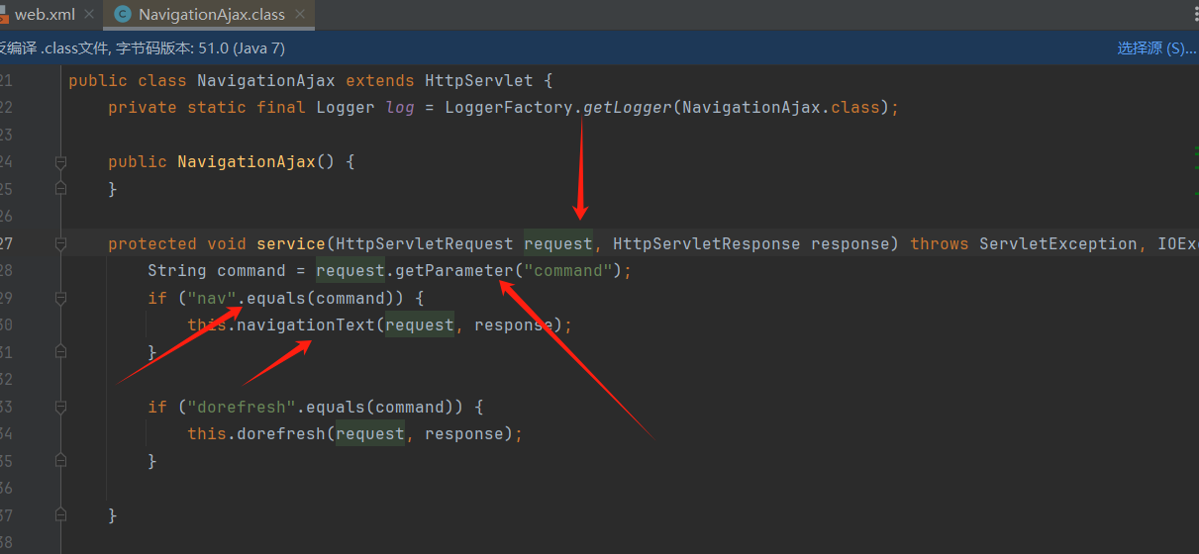
Task: Click fold end marker at line 37
Action: [61, 515]
